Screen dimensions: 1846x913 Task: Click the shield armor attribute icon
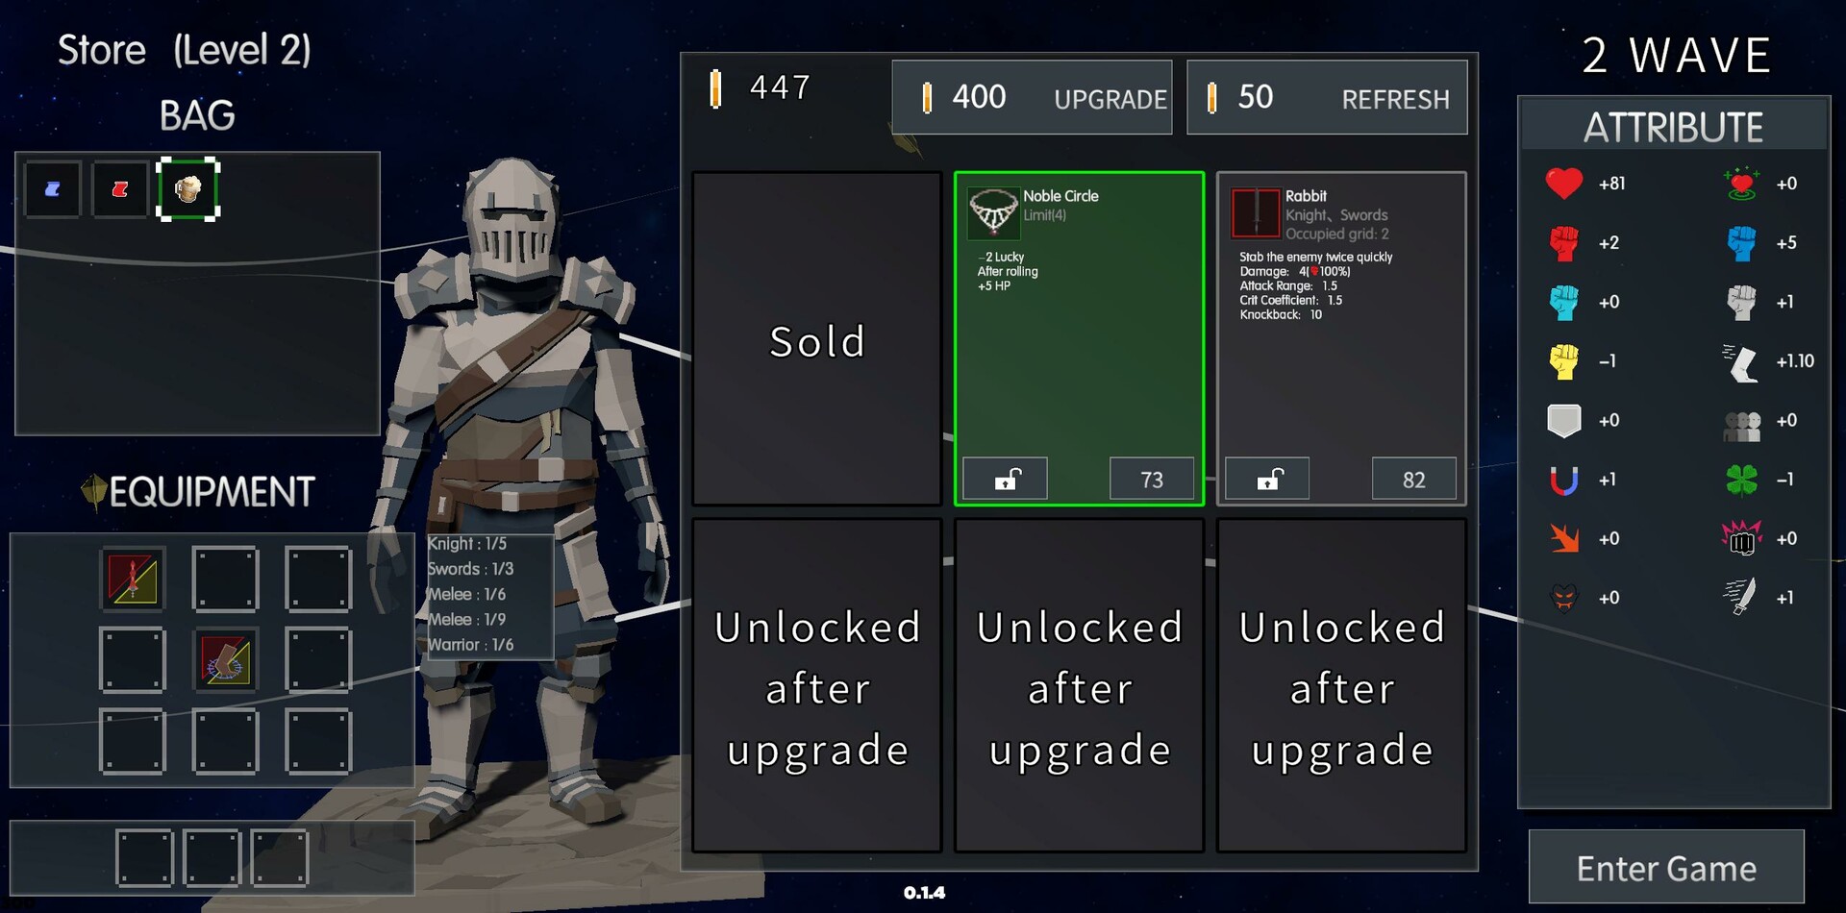[x=1564, y=420]
